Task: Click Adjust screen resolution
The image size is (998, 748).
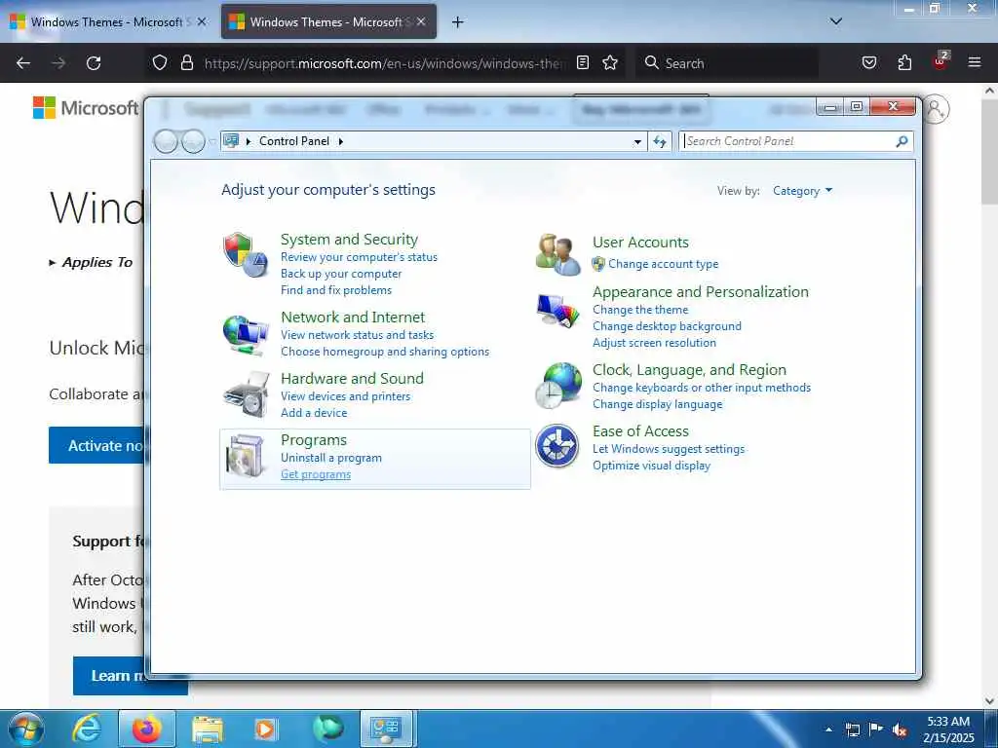Action: (x=654, y=343)
